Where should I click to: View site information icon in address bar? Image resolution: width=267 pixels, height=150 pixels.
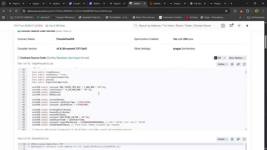[x=24, y=11]
